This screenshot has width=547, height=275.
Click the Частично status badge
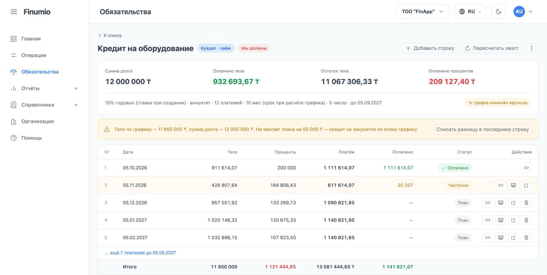[458, 185]
